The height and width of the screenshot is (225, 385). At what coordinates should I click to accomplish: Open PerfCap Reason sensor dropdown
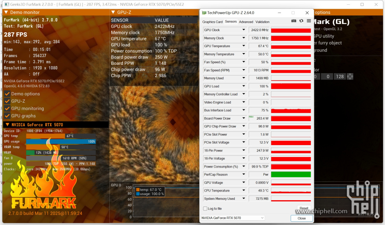243,174
